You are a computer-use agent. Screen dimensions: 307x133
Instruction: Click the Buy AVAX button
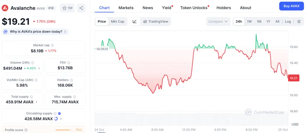tap(291, 6)
